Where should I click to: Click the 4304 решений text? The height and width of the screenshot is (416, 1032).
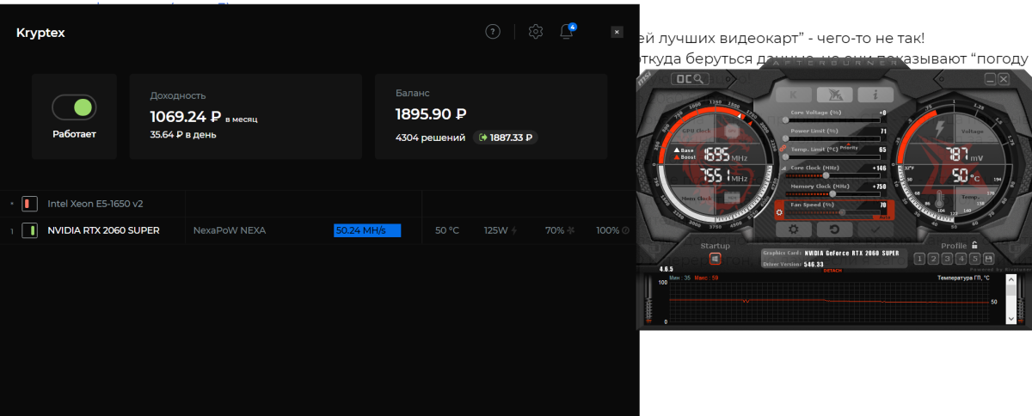click(x=430, y=138)
